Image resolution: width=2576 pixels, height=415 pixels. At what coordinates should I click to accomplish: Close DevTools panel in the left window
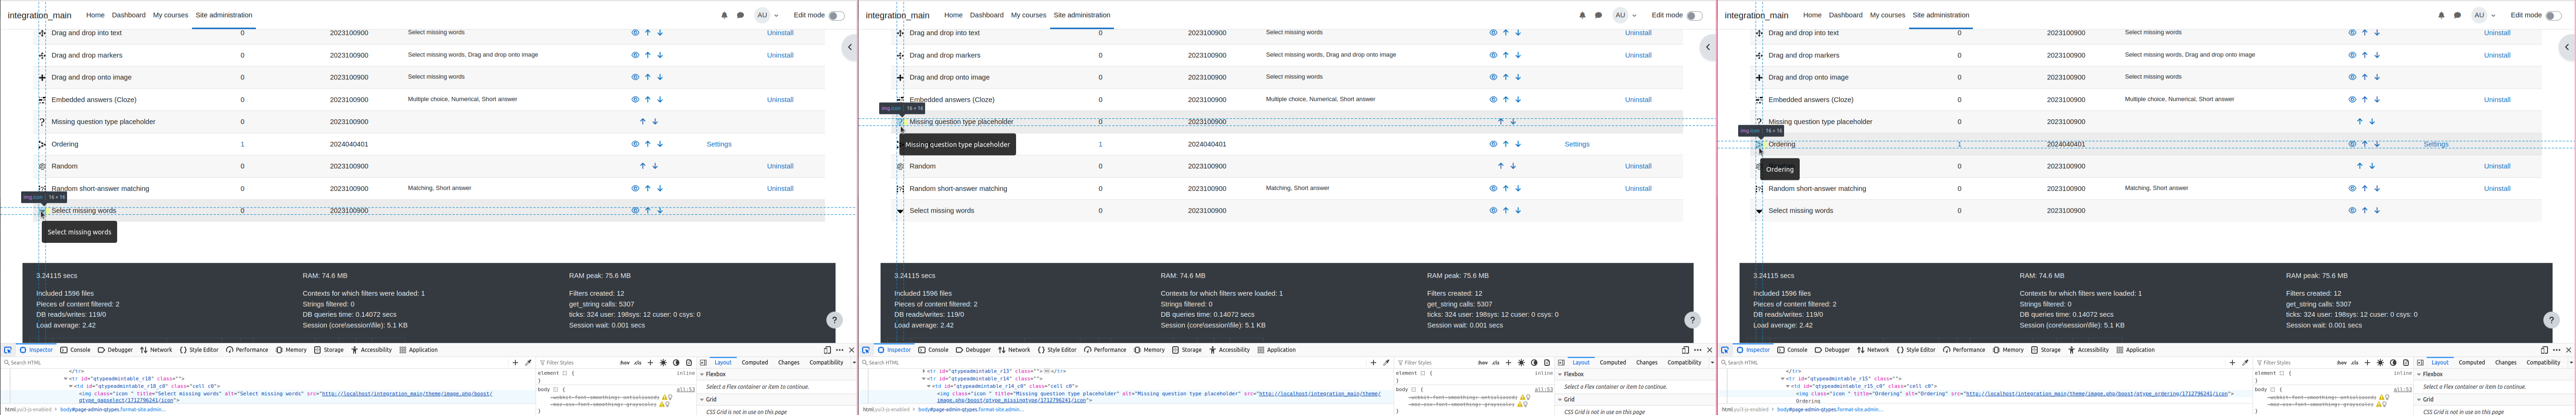(x=852, y=350)
